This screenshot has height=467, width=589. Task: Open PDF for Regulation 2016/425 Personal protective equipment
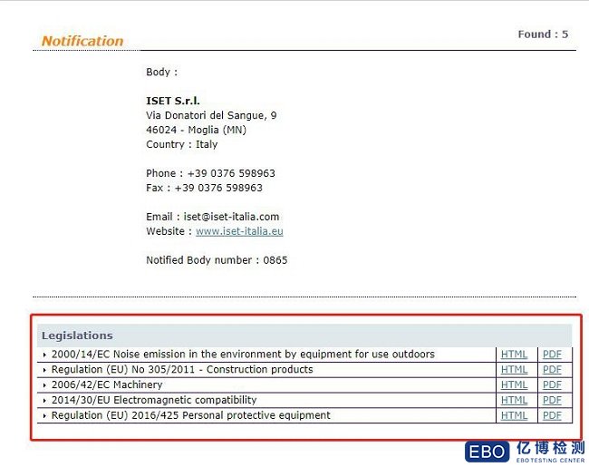[x=552, y=416]
